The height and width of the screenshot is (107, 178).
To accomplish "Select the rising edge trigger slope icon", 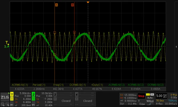I will point(150,104).
